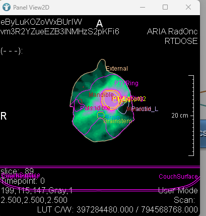The image size is (206, 216).
Task: Click the ARIA RadOnc annotation
Action: (172, 31)
